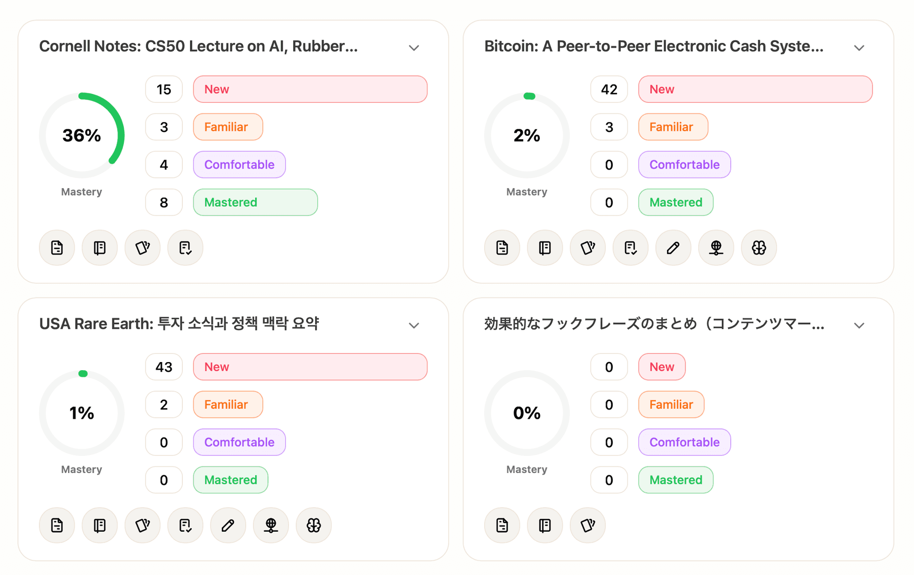Select the Mastered badge on Cornell Notes card

(255, 202)
